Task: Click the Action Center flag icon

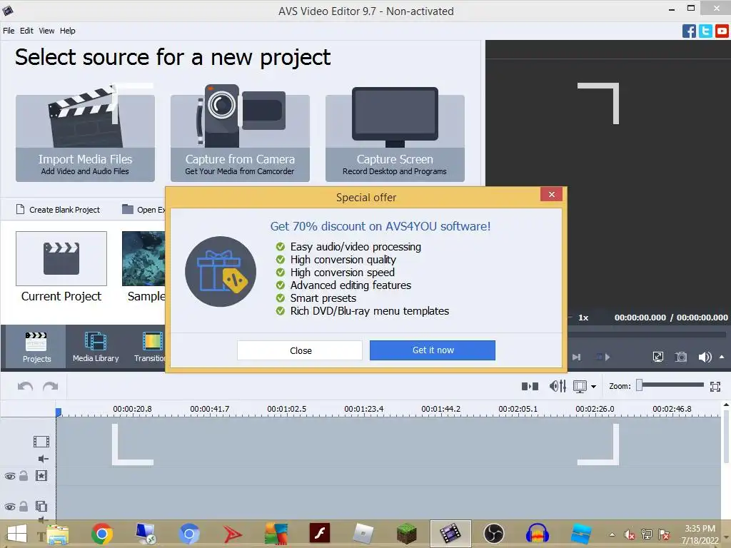Action: 664,534
